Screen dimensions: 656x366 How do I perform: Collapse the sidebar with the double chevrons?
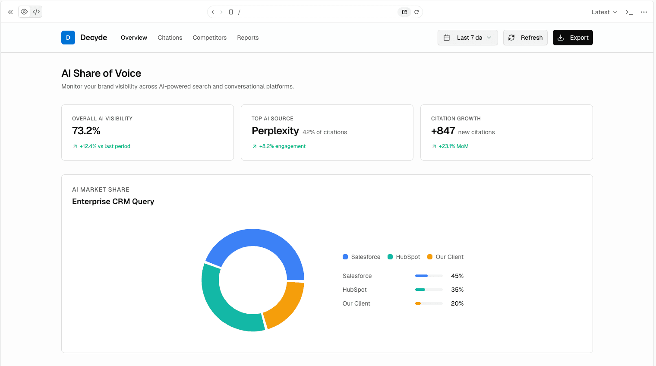click(10, 12)
